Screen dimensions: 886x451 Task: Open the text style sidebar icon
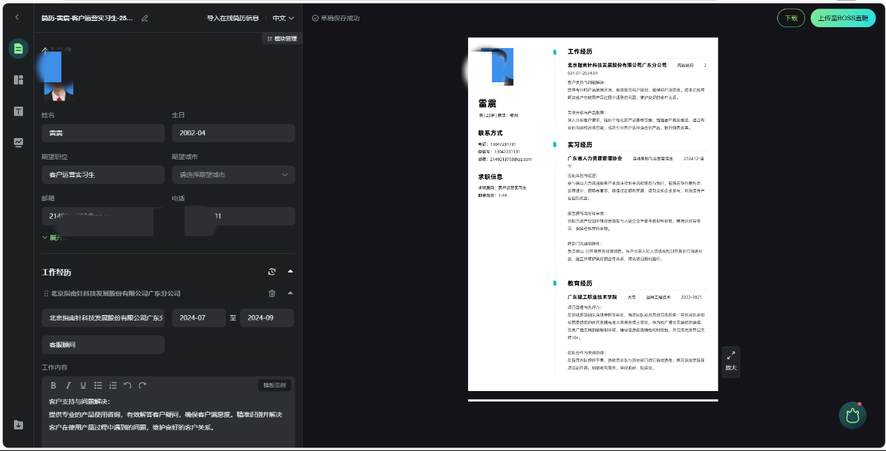[x=18, y=112]
